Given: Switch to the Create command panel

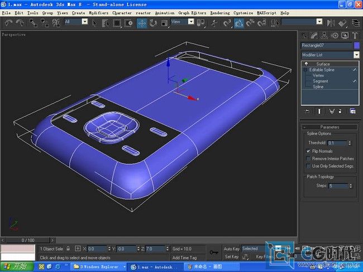Looking at the screenshot, I should tap(304, 36).
